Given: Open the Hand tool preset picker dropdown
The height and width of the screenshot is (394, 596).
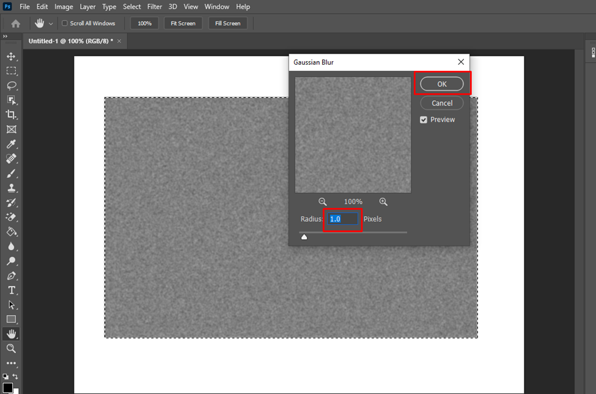Looking at the screenshot, I should pos(51,24).
